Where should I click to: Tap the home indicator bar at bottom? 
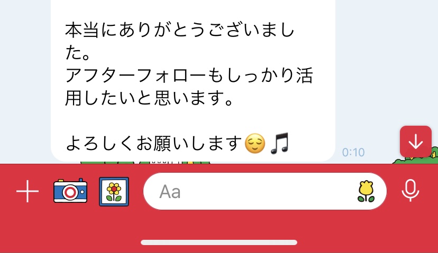point(219,242)
